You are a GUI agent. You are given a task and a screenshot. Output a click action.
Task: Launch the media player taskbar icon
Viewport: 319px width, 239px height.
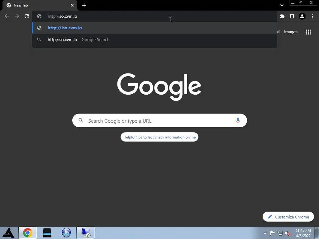[x=66, y=233]
